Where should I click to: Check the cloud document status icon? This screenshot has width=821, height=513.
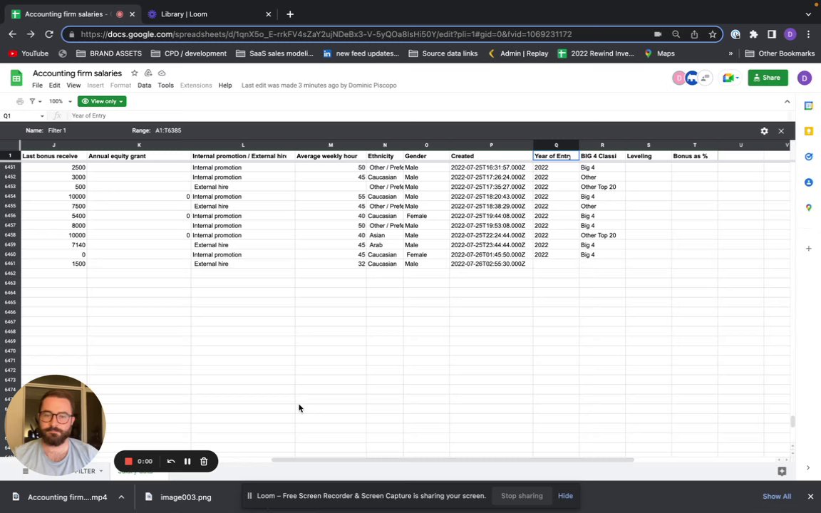[x=162, y=73]
